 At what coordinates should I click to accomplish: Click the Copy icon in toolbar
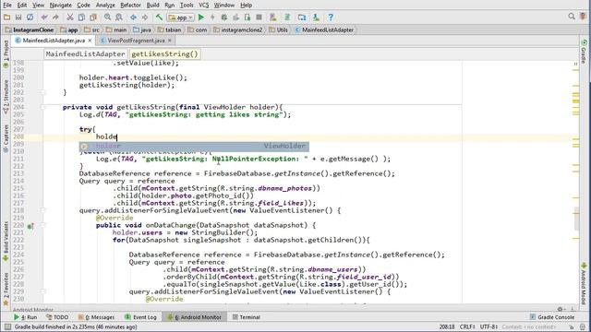pos(81,18)
